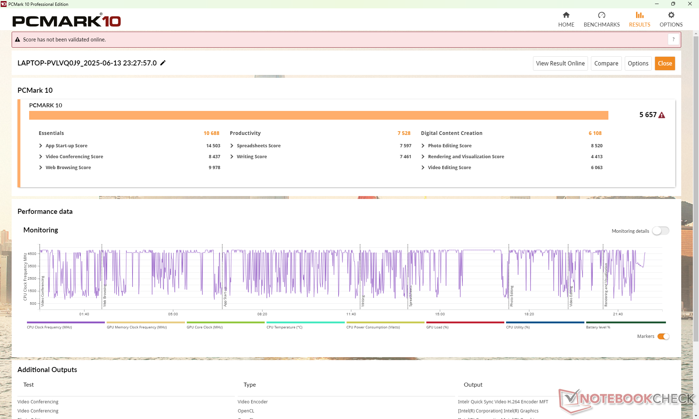Click the Photo Editing marker in chart
The image size is (699, 419).
(x=512, y=296)
